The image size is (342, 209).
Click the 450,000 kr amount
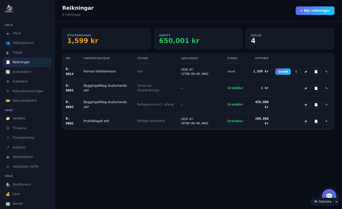tap(262, 104)
